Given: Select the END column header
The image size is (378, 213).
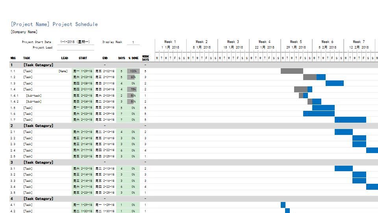Looking at the screenshot, I should pos(105,58).
